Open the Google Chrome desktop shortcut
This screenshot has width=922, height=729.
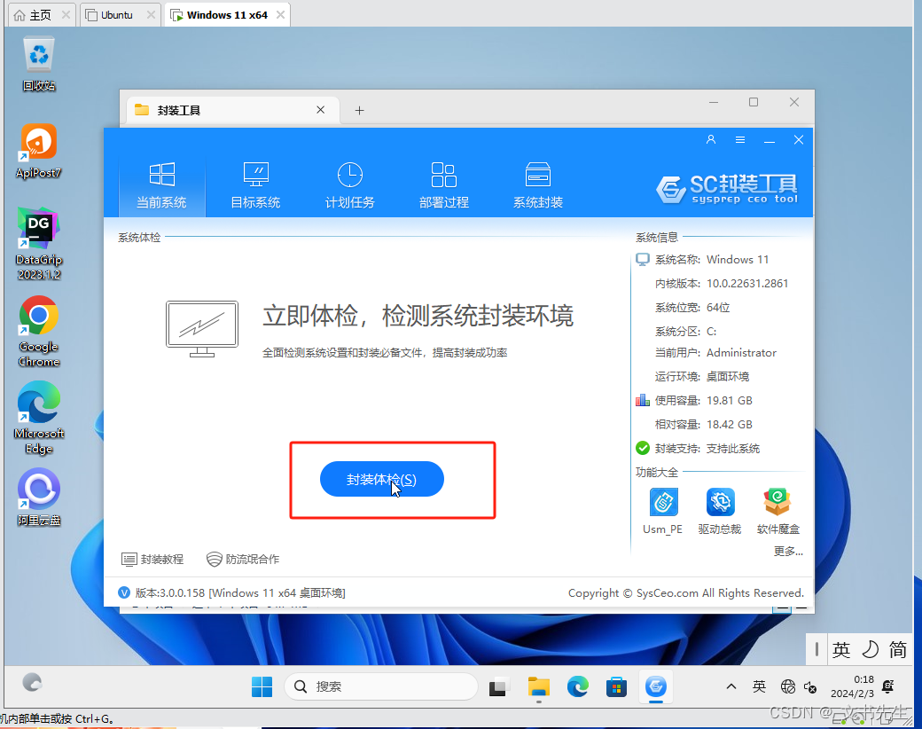click(x=39, y=332)
